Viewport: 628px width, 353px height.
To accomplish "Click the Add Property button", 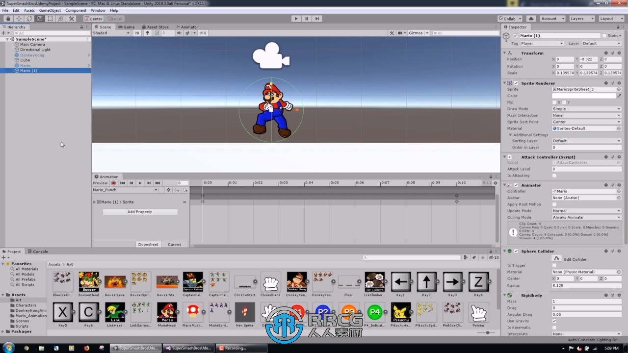I will point(140,212).
